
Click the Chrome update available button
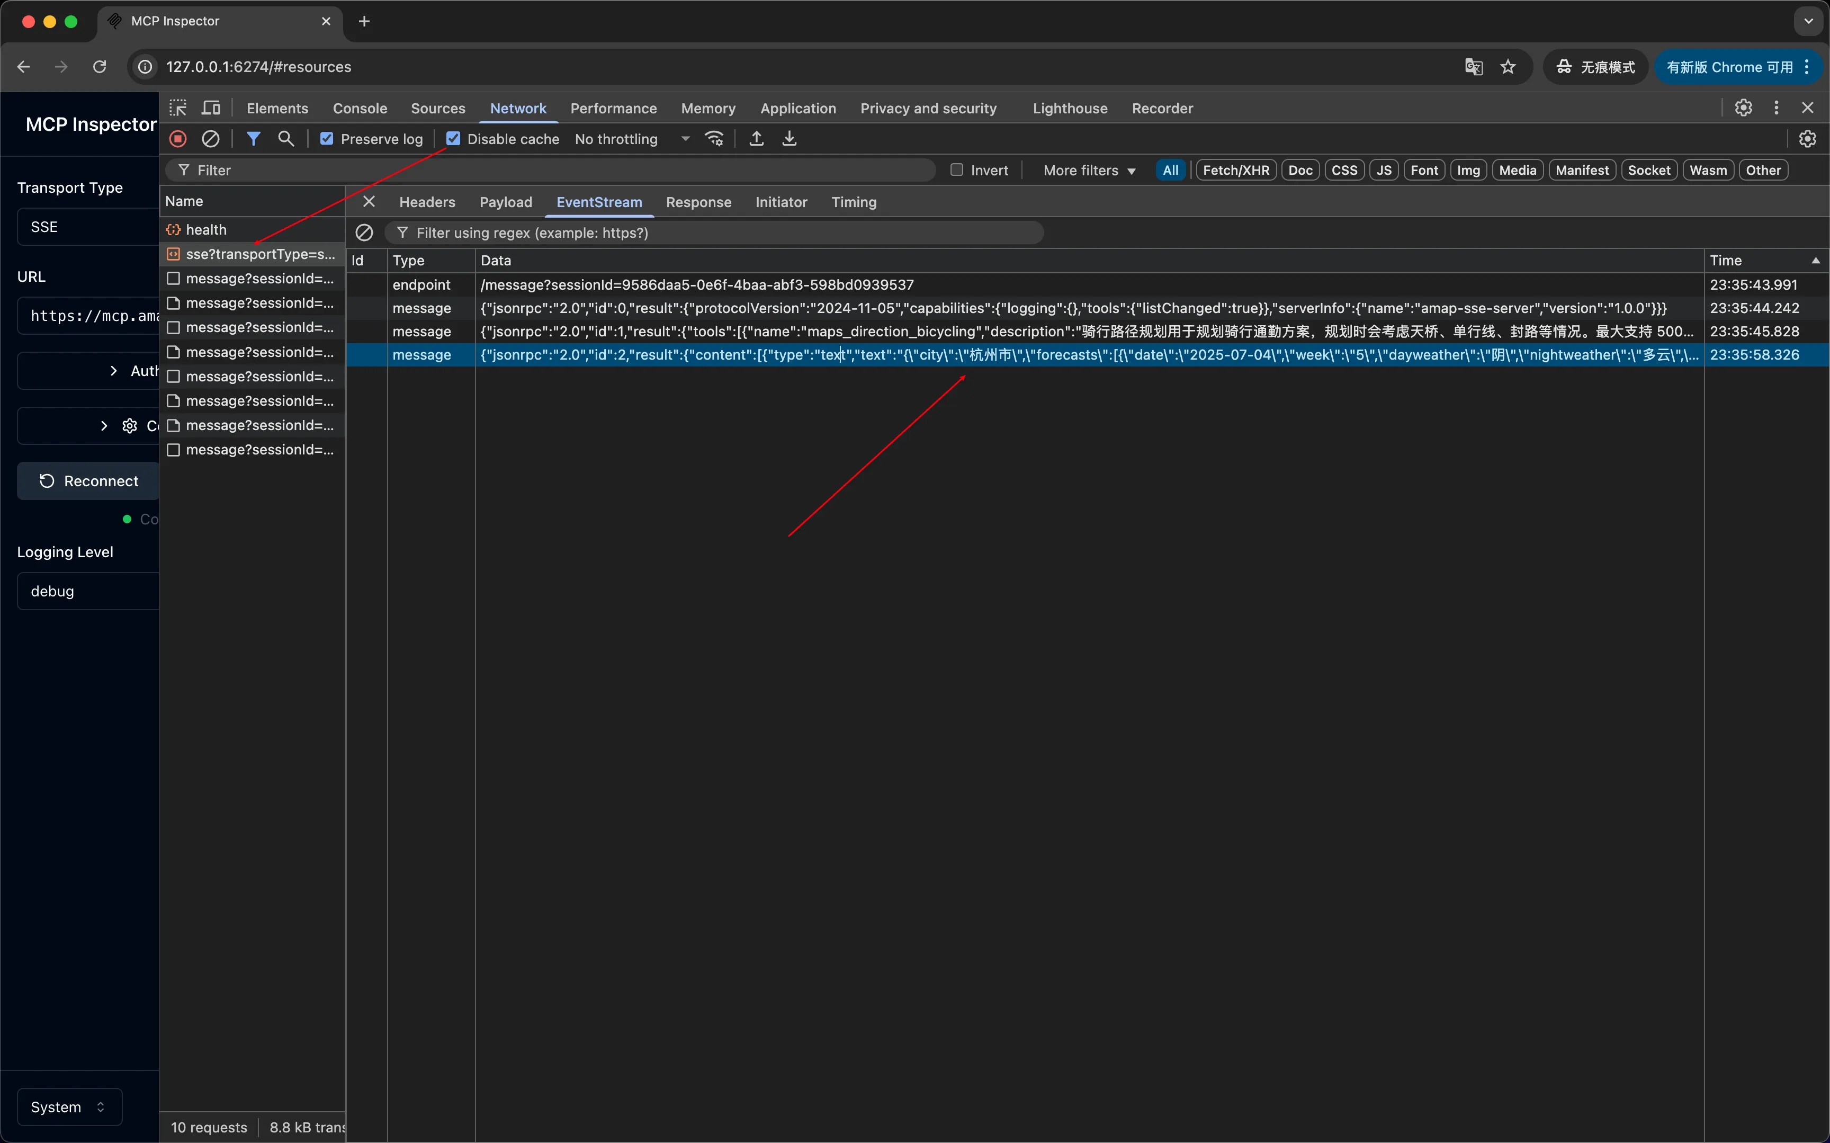tap(1739, 67)
